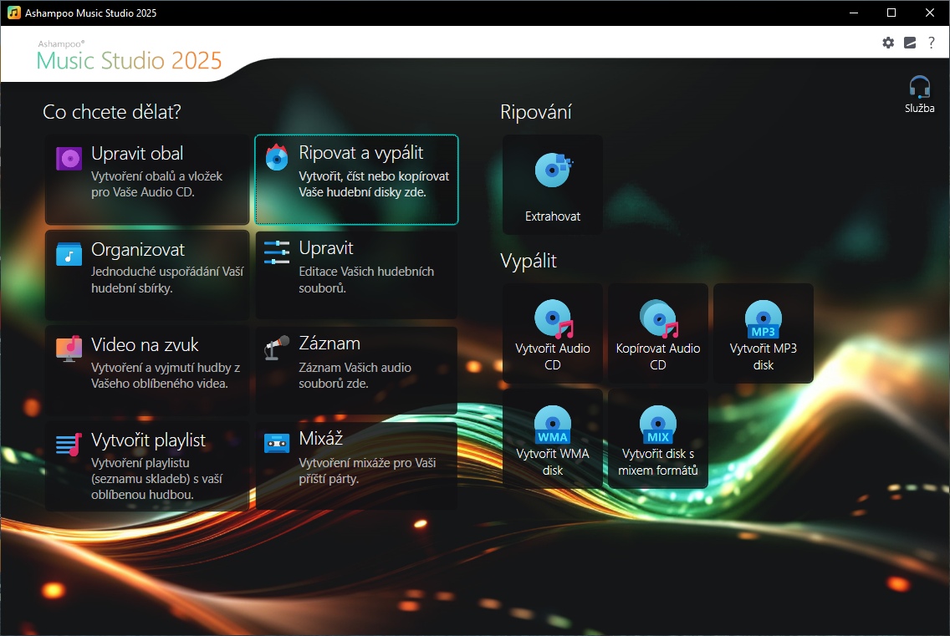Click text 'Vytvoření mixáže pro Vaši příští párty.'

pyautogui.click(x=367, y=471)
